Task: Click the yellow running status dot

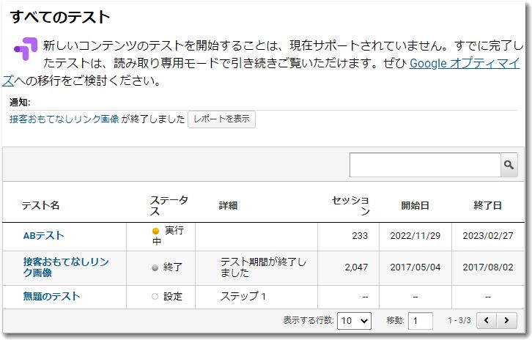Action: click(155, 232)
